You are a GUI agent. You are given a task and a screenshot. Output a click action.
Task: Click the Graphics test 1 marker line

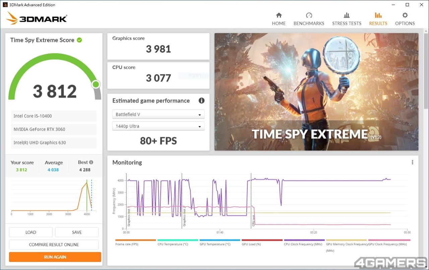126,201
